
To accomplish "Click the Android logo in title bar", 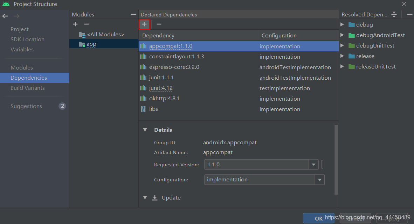I will [6, 4].
